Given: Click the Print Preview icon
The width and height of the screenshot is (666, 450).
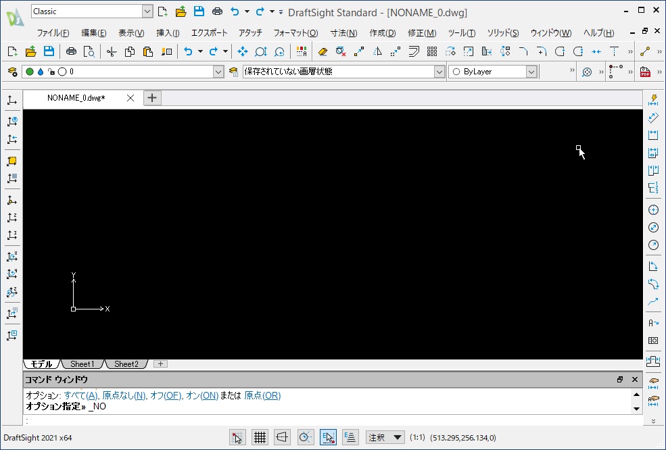Looking at the screenshot, I should pyautogui.click(x=89, y=52).
